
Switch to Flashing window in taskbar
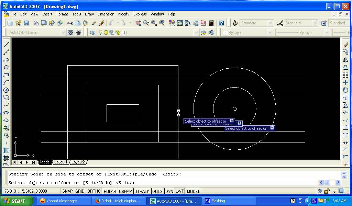(229, 201)
